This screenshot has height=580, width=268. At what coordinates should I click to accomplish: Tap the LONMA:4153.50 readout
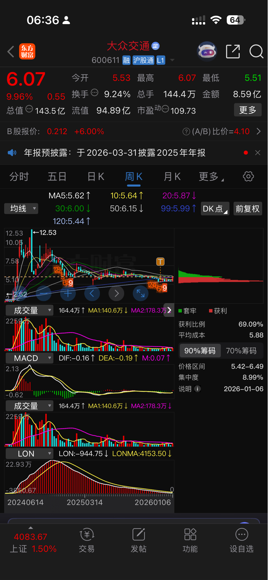142,454
